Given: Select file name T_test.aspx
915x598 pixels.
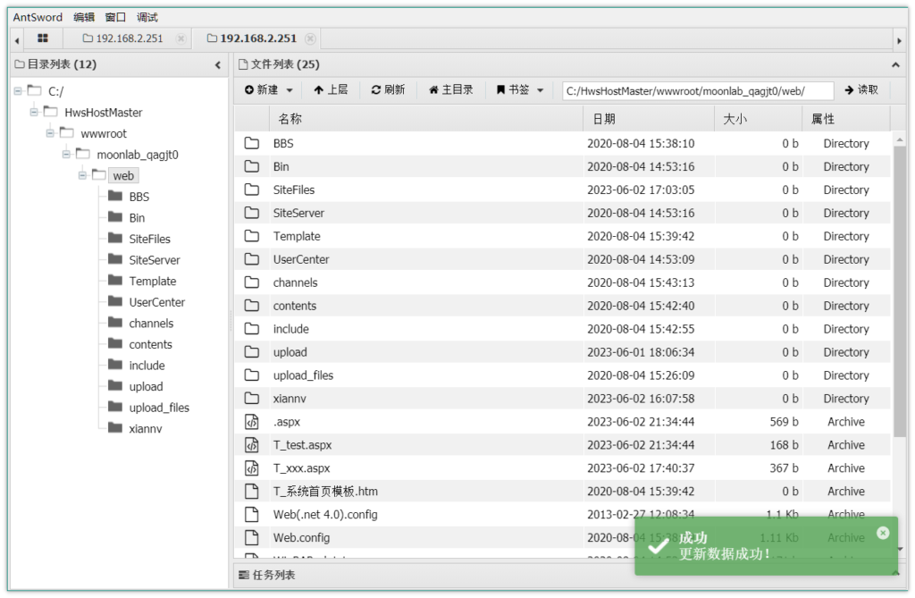Looking at the screenshot, I should click(x=302, y=445).
